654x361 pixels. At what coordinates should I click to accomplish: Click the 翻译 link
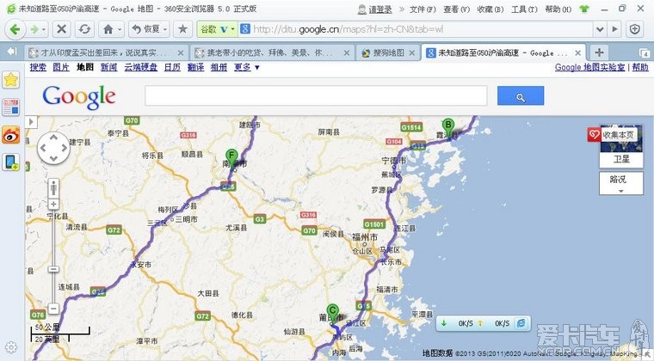[195, 67]
